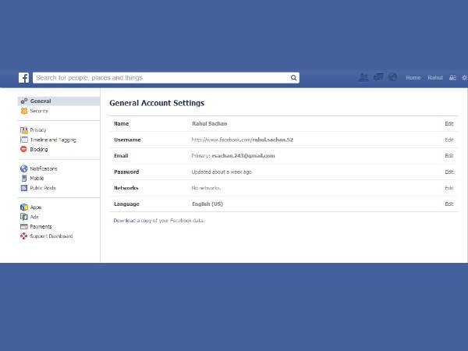Click the red Blocking icon

(23, 149)
